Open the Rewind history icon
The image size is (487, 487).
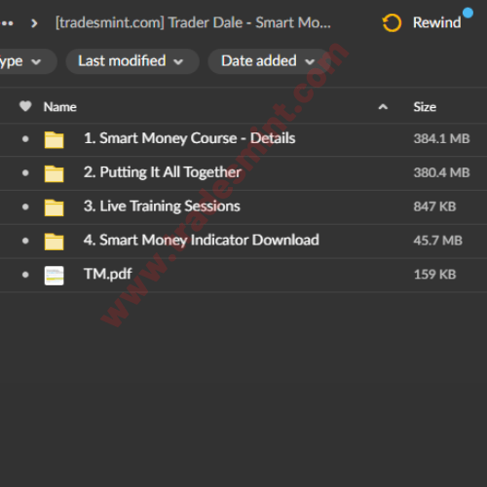[x=392, y=23]
